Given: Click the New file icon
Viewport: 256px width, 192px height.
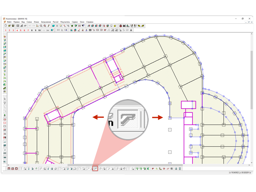Looking at the screenshot, I should (5, 26).
